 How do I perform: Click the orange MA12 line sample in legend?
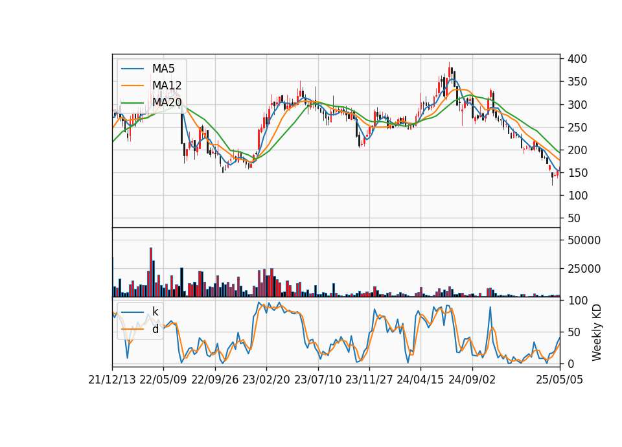coord(132,86)
